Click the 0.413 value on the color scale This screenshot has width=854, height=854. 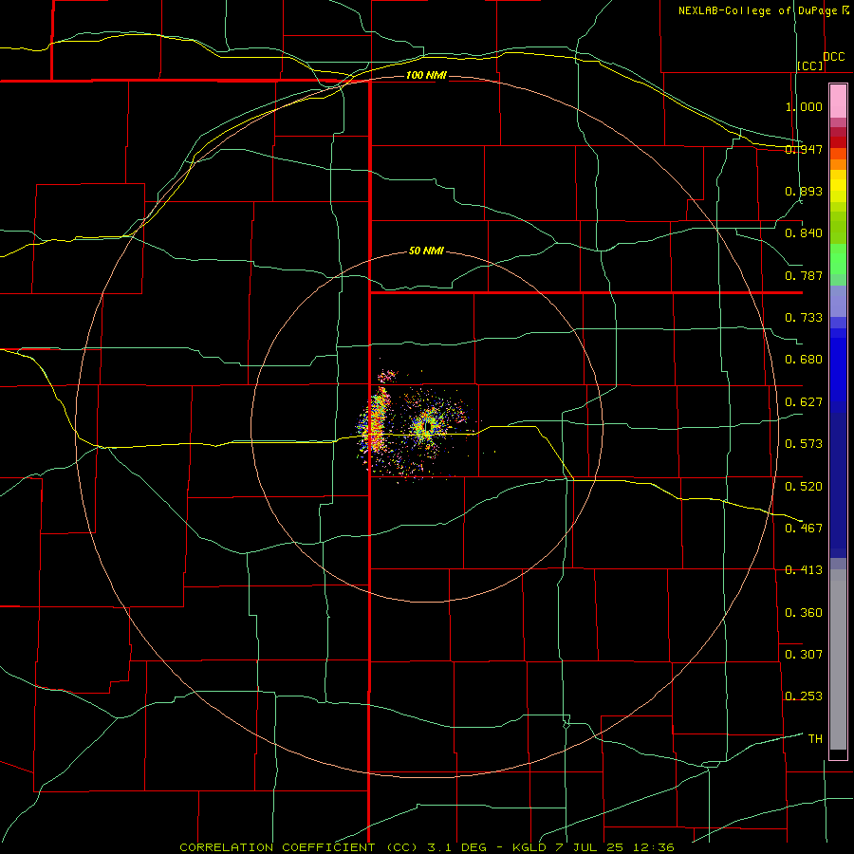pyautogui.click(x=804, y=570)
